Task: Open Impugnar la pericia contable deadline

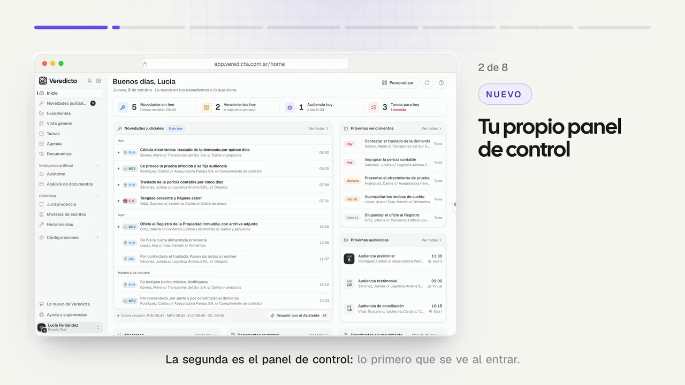Action: pos(393,162)
